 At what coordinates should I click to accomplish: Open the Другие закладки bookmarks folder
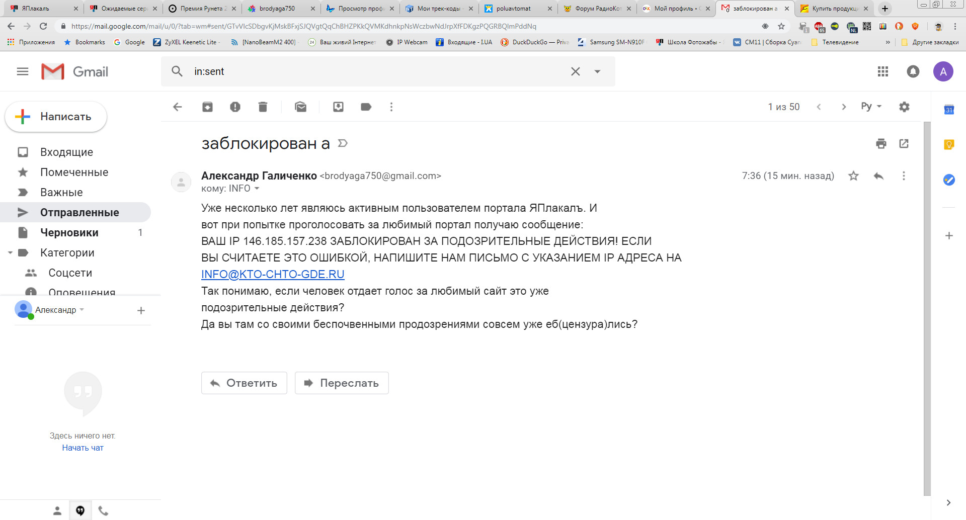[x=930, y=42]
